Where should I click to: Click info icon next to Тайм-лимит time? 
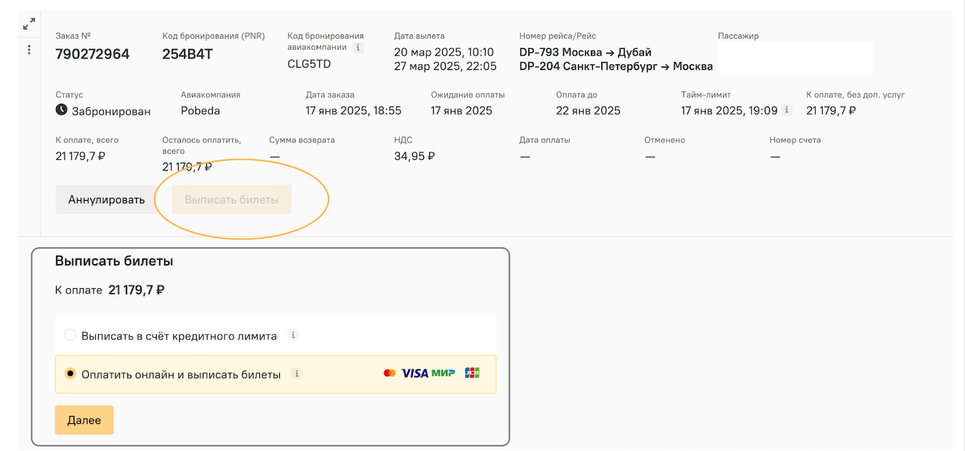click(x=786, y=110)
